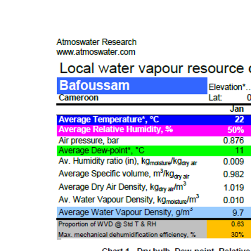
Task: Click the 'Atmoswater Research' header text
Action: 96,42
